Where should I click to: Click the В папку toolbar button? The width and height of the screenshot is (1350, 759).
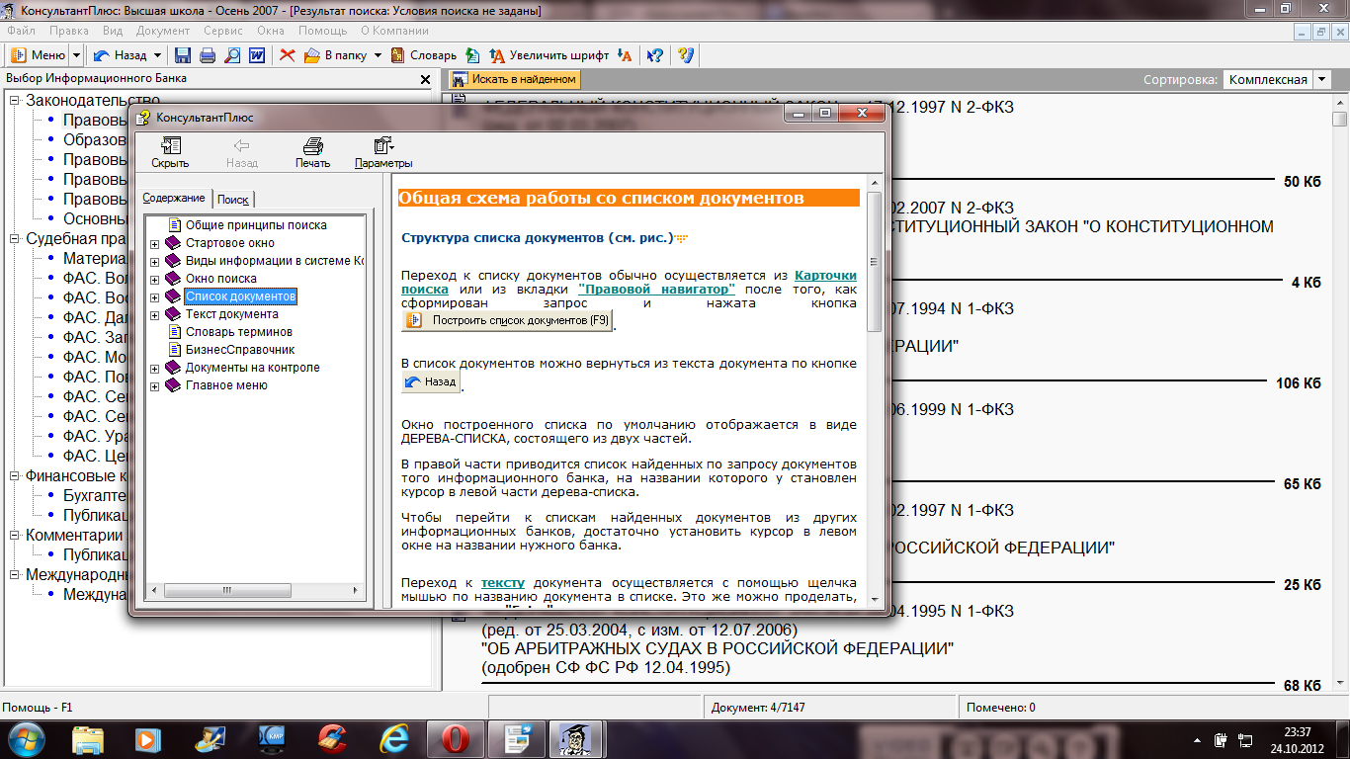335,55
